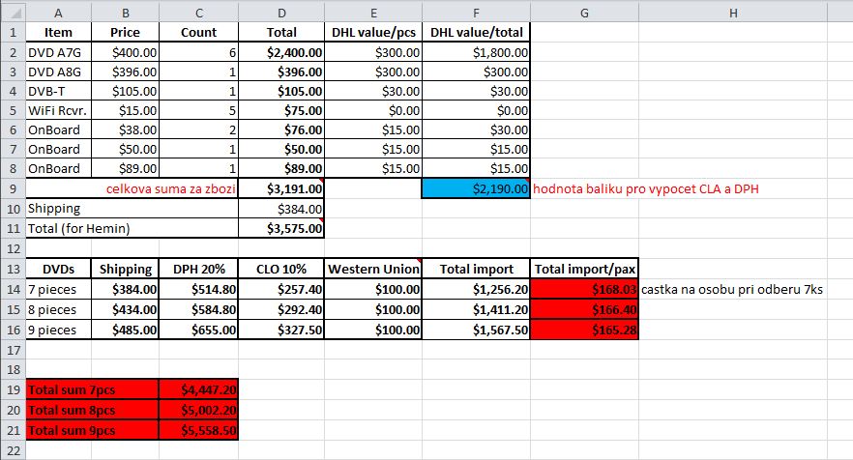Select column H header
The height and width of the screenshot is (460, 853).
pyautogui.click(x=731, y=11)
